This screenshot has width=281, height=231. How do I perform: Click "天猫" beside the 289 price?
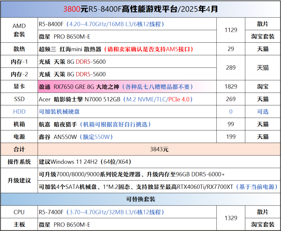pos(263,68)
